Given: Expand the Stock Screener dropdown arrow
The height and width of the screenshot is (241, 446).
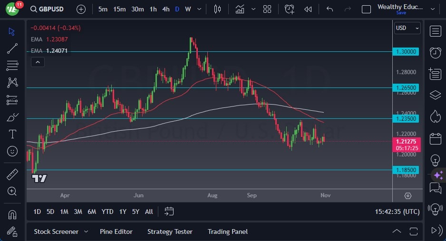Looking at the screenshot, I should (86, 231).
